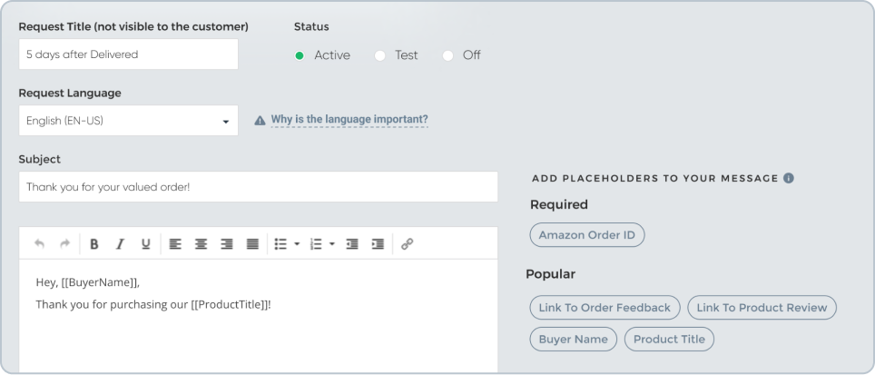Open the 'Why is the language important?' link
Image resolution: width=875 pixels, height=375 pixels.
[x=349, y=119]
